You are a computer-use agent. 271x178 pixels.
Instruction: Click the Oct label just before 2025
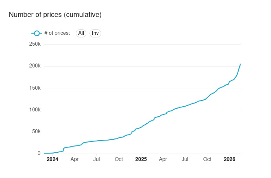pyautogui.click(x=119, y=159)
